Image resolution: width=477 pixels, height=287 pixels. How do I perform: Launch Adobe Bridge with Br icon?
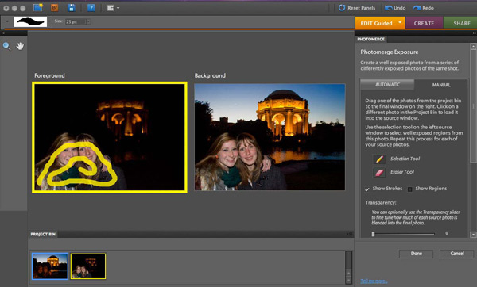click(55, 8)
